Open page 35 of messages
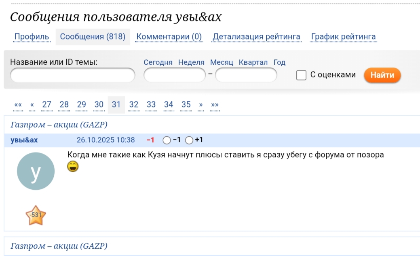 pyautogui.click(x=186, y=105)
